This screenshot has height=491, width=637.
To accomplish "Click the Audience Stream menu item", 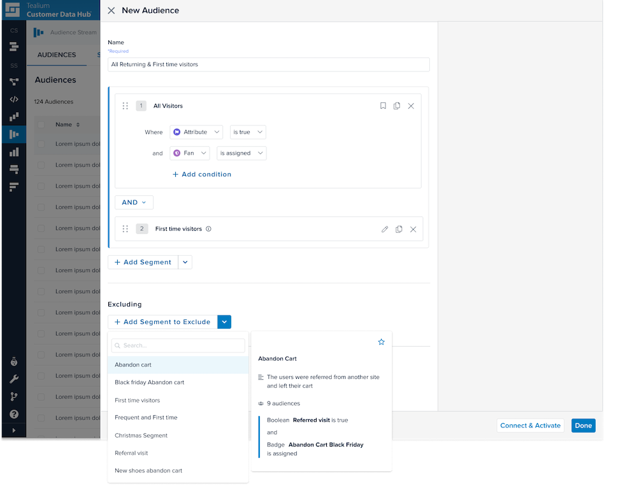I will [75, 32].
